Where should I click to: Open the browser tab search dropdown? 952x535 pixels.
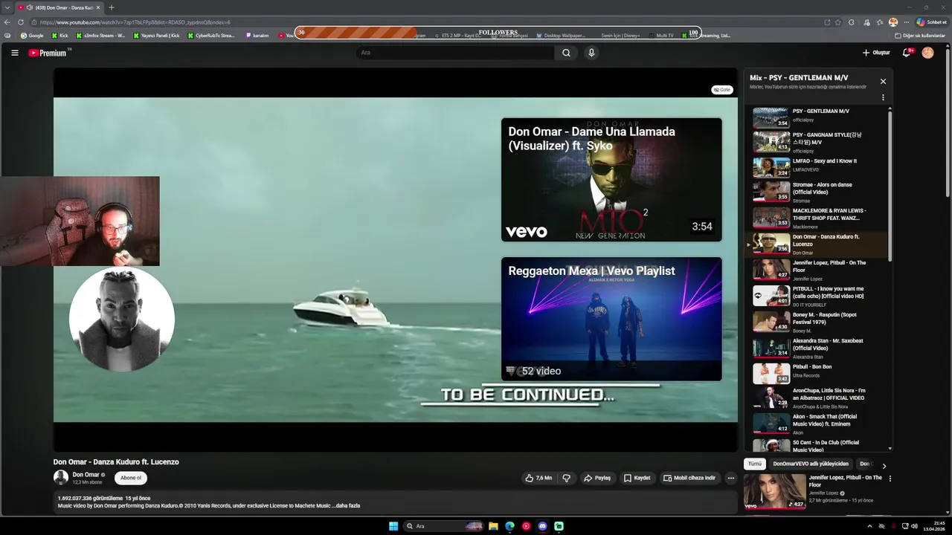coord(7,7)
